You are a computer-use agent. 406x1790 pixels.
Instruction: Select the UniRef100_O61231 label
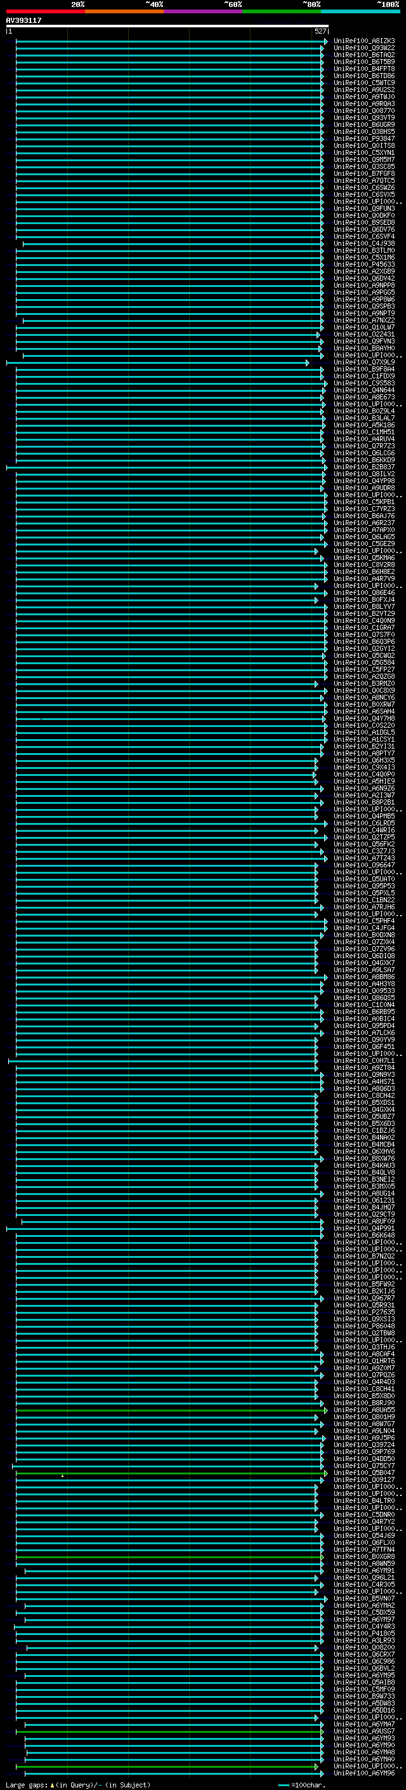pyautogui.click(x=363, y=1200)
